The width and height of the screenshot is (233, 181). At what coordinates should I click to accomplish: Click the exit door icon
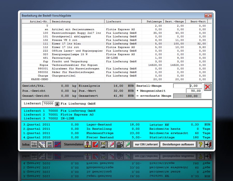(x=208, y=144)
